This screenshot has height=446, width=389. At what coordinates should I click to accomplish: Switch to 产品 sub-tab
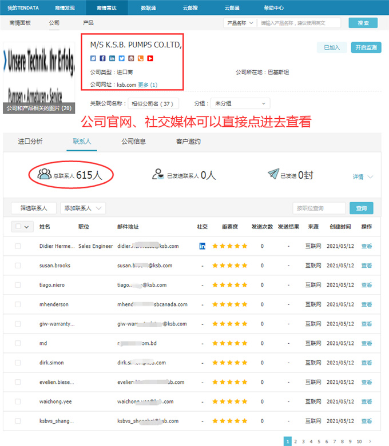[x=88, y=23]
